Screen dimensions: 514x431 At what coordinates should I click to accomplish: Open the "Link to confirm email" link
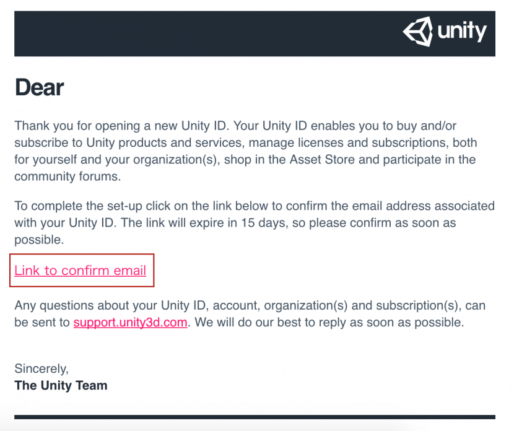[81, 271]
